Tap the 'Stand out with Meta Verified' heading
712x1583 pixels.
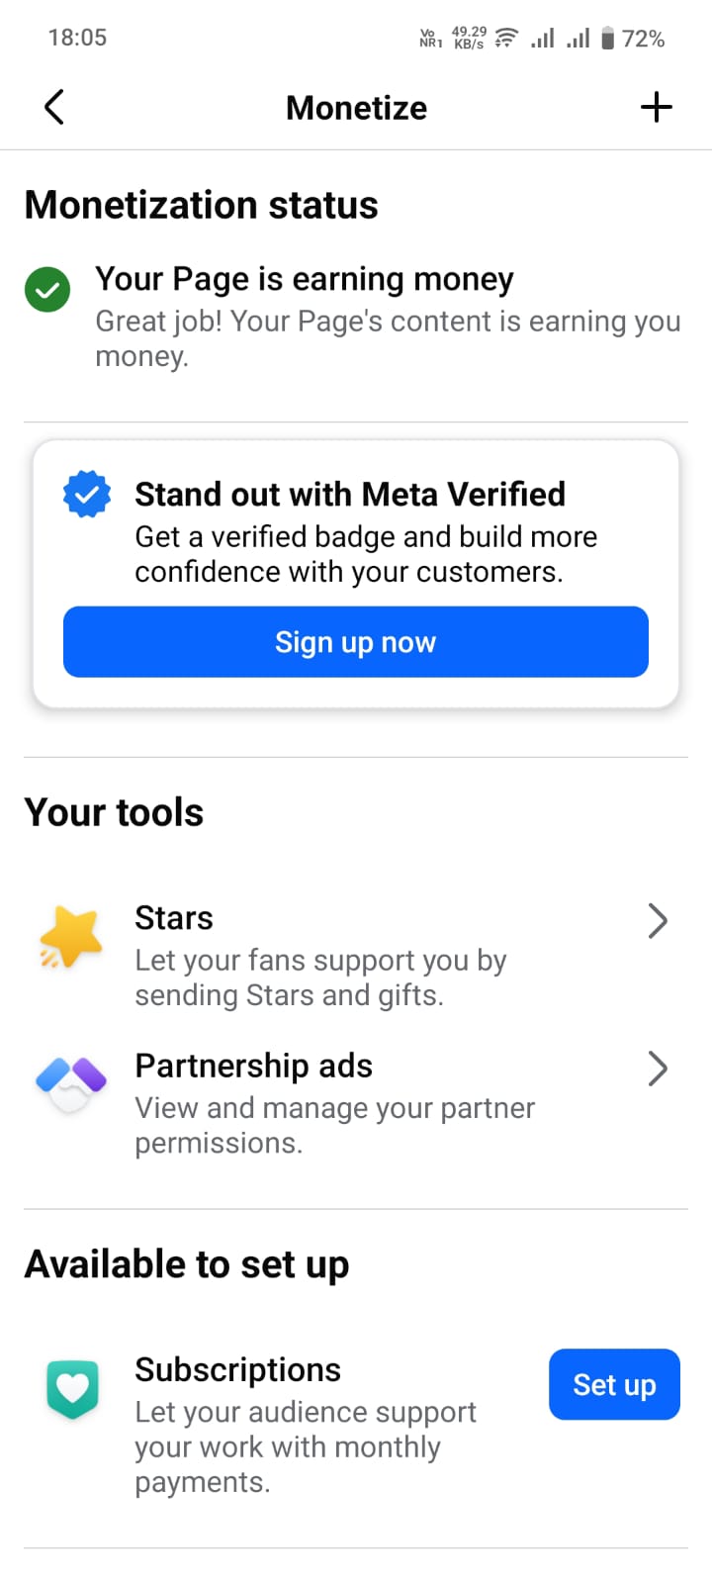350,494
